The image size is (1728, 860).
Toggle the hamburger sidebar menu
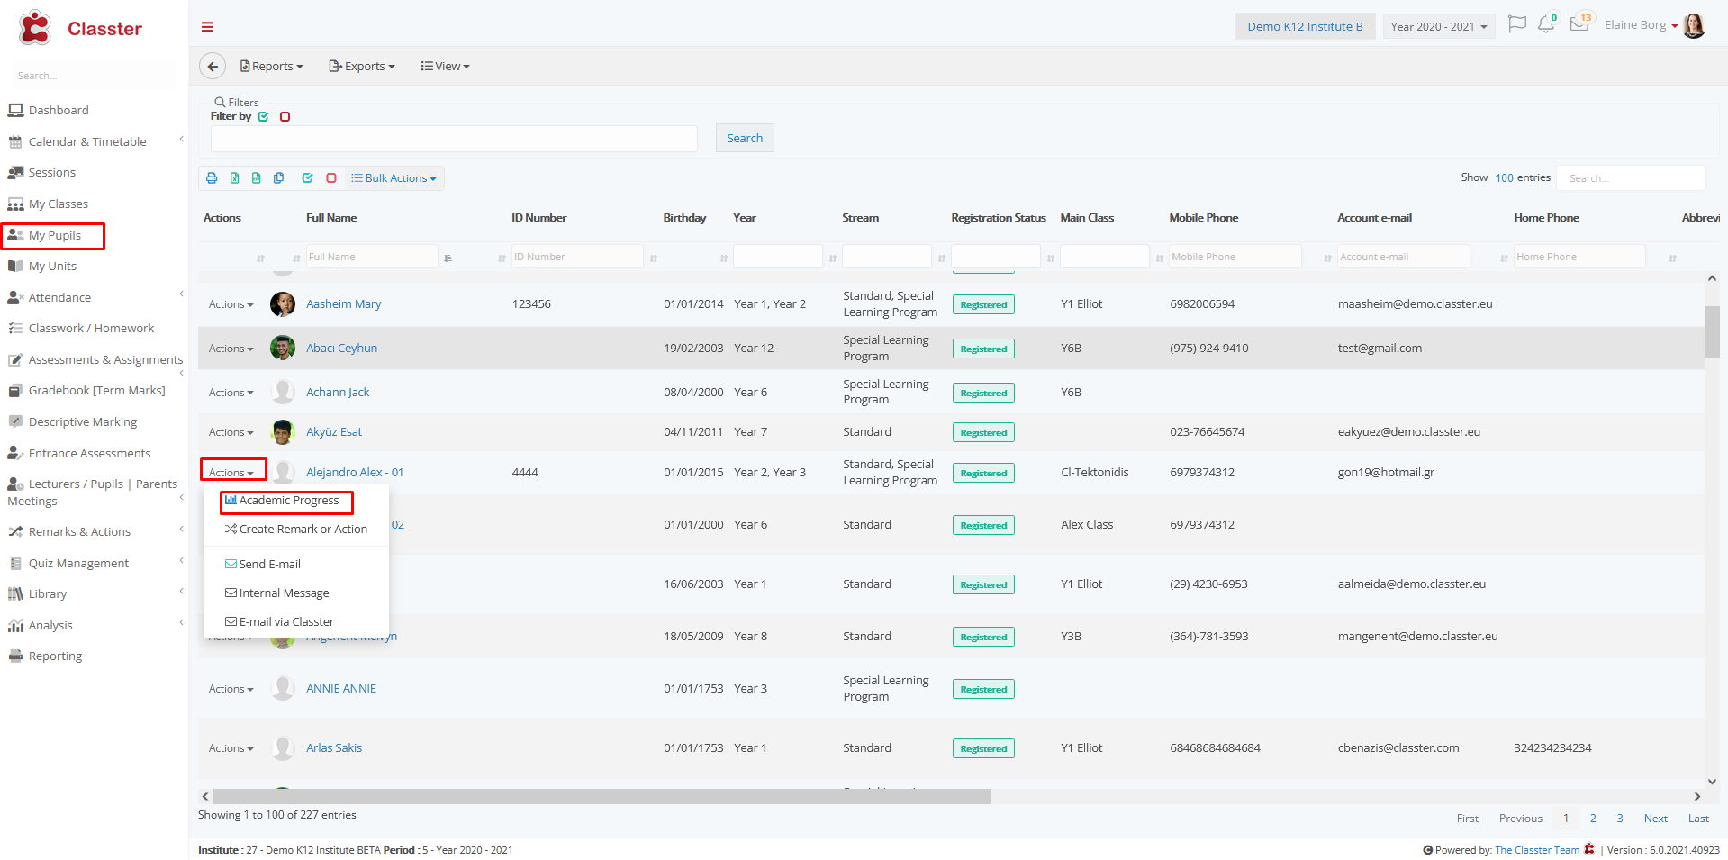click(207, 27)
